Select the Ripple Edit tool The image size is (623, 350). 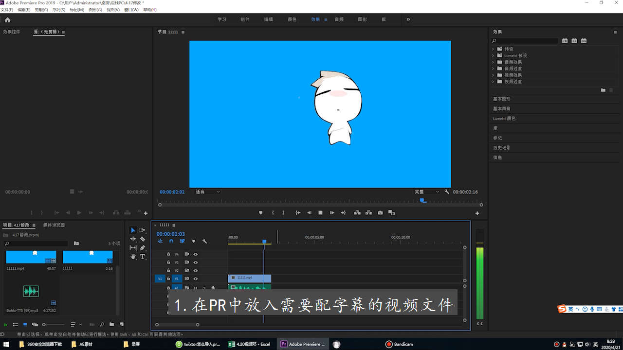point(133,239)
